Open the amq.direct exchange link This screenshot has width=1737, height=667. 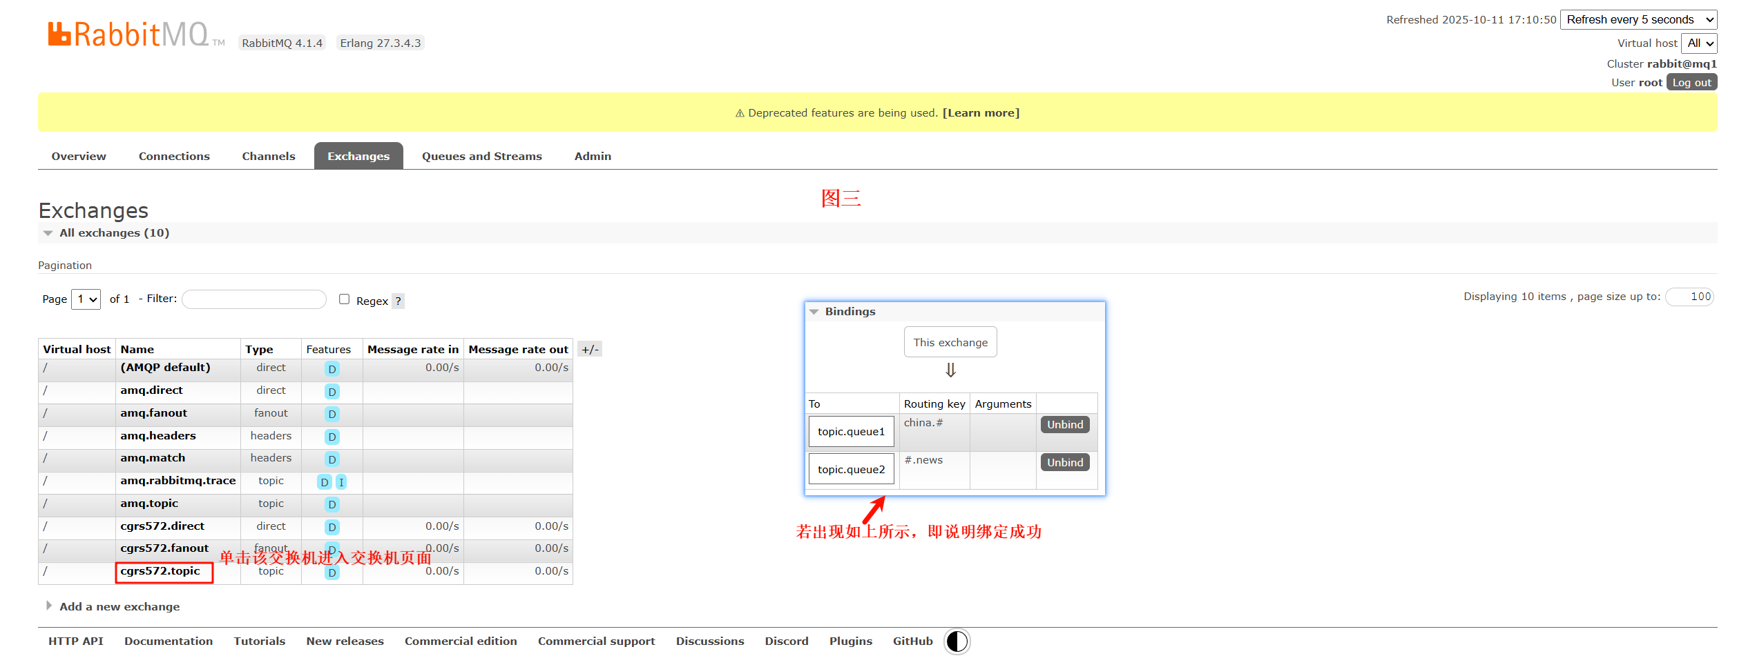(x=151, y=390)
